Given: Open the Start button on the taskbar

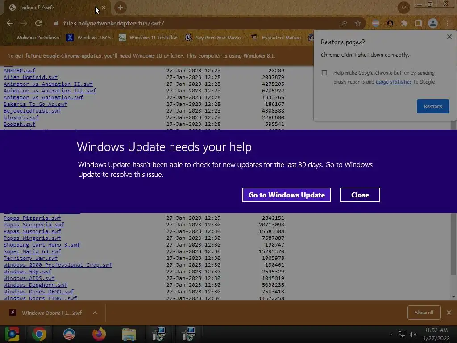Looking at the screenshot, I should [12, 334].
